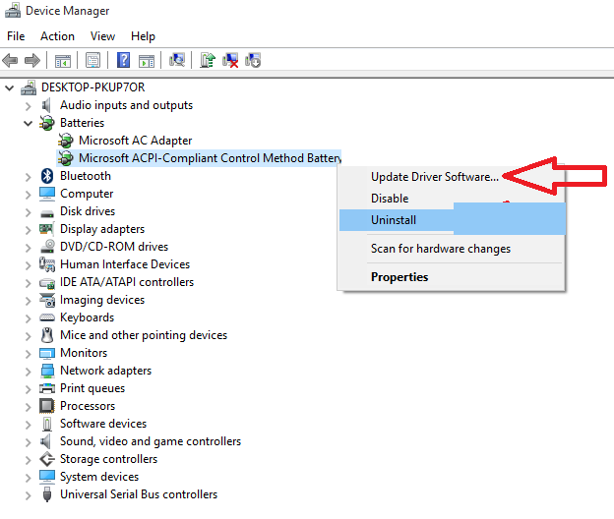The width and height of the screenshot is (614, 519).
Task: Select Microsoft ACPI-Compliant Control Method Battery
Action: pyautogui.click(x=210, y=158)
